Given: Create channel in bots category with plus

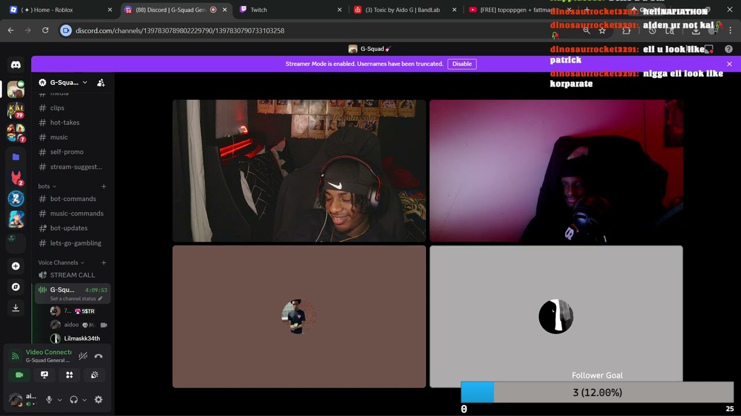Looking at the screenshot, I should [x=104, y=186].
